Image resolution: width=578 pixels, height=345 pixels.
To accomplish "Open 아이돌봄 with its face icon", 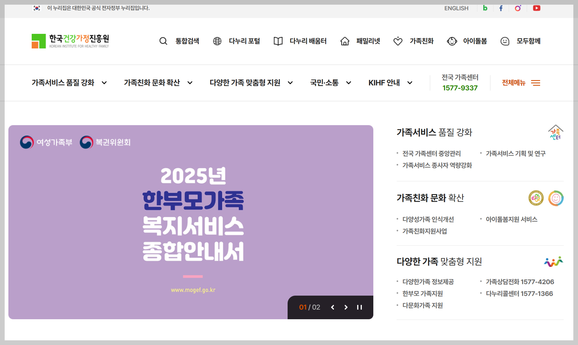I will (452, 41).
